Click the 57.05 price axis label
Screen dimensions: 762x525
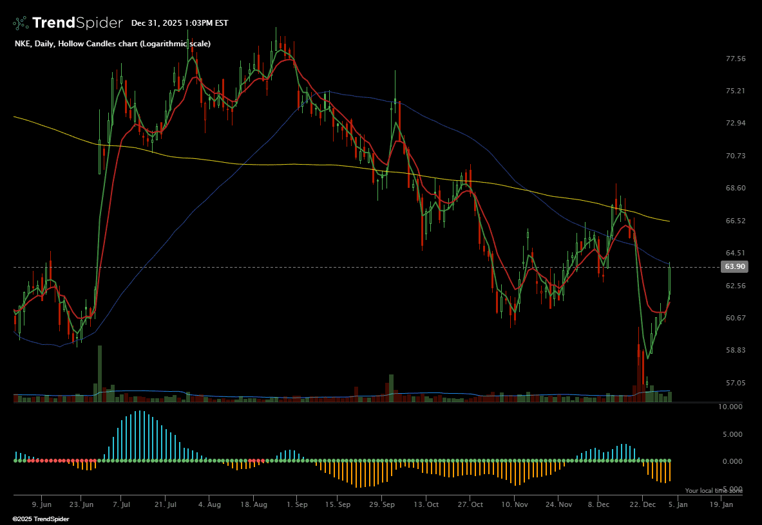click(x=735, y=383)
